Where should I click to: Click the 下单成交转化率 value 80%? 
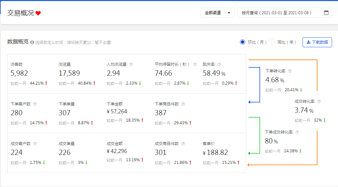[x=271, y=141]
